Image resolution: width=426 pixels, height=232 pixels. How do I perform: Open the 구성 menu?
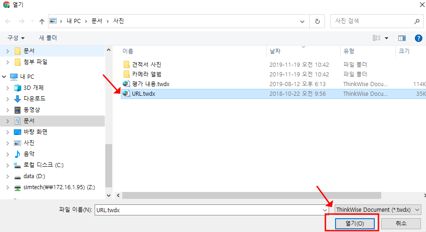point(16,38)
